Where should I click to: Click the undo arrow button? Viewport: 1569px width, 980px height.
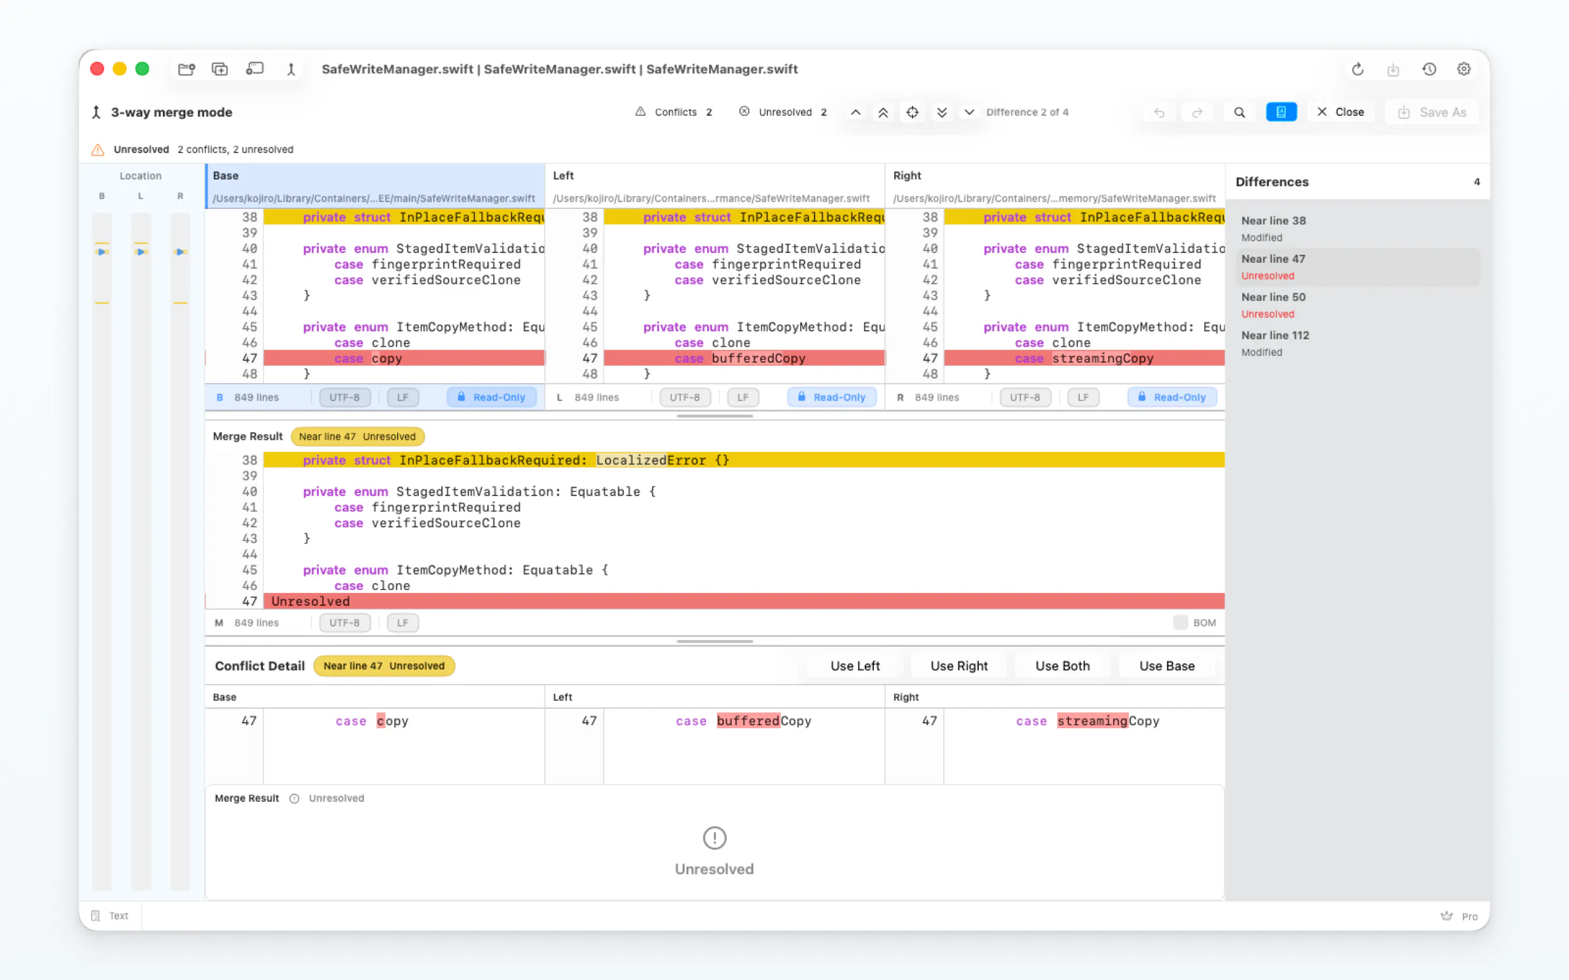[x=1159, y=112]
